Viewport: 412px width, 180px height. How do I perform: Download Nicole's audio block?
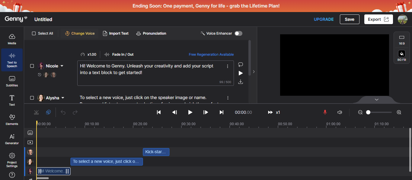(240, 82)
